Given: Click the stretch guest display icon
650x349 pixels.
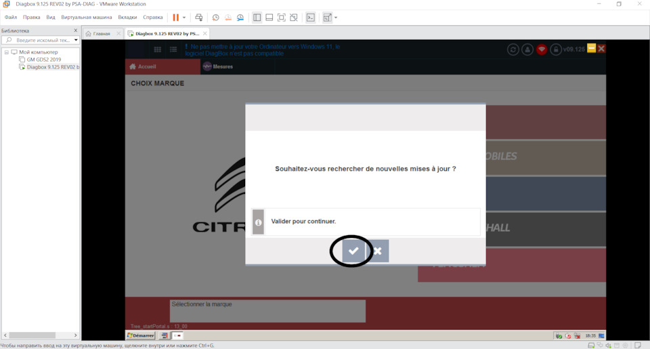Looking at the screenshot, I should click(327, 18).
